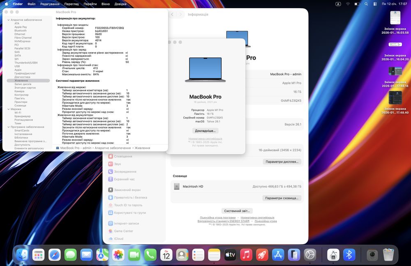The height and width of the screenshot is (266, 411).
Task: Launch Safari from the Dock
Action: coord(55,254)
